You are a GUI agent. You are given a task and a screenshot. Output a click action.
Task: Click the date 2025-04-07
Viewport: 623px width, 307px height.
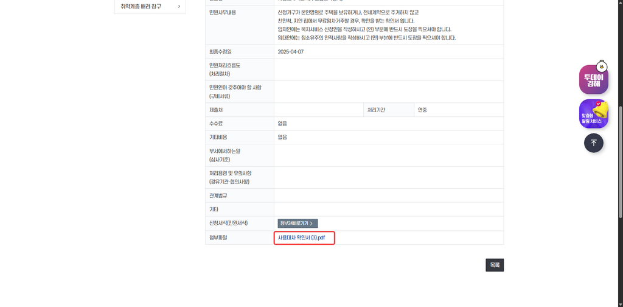point(291,52)
